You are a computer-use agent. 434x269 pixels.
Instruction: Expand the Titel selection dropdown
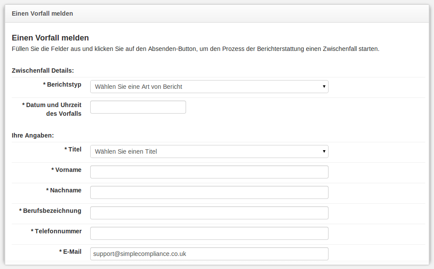click(209, 151)
